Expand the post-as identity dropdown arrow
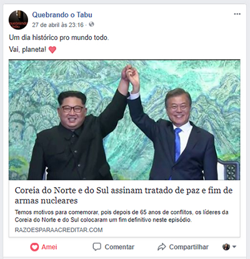 pos(234,247)
